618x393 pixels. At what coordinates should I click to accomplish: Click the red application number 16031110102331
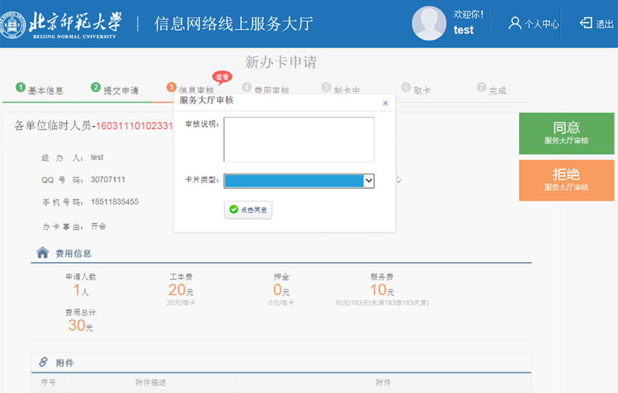click(134, 126)
